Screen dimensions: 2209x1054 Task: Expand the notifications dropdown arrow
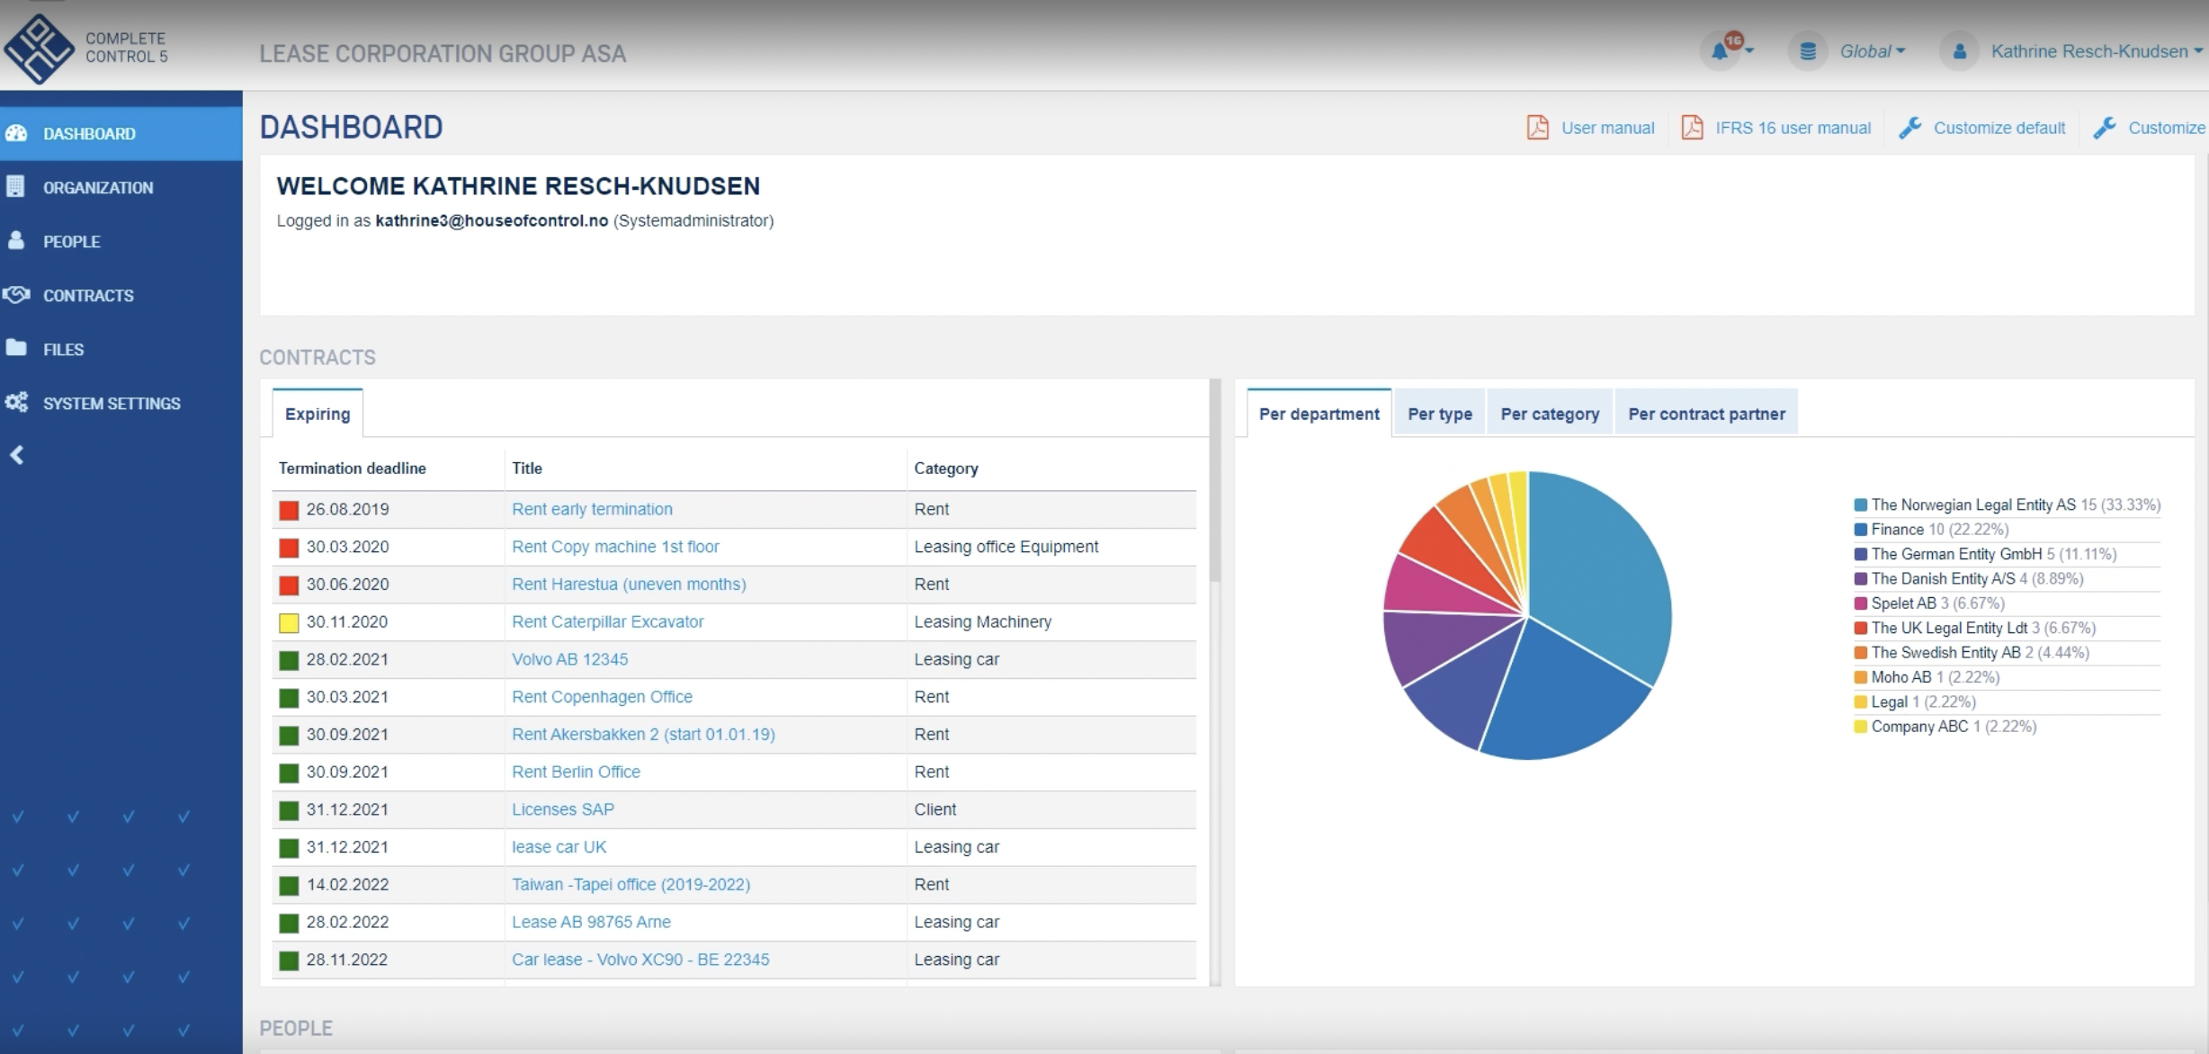pos(1749,51)
